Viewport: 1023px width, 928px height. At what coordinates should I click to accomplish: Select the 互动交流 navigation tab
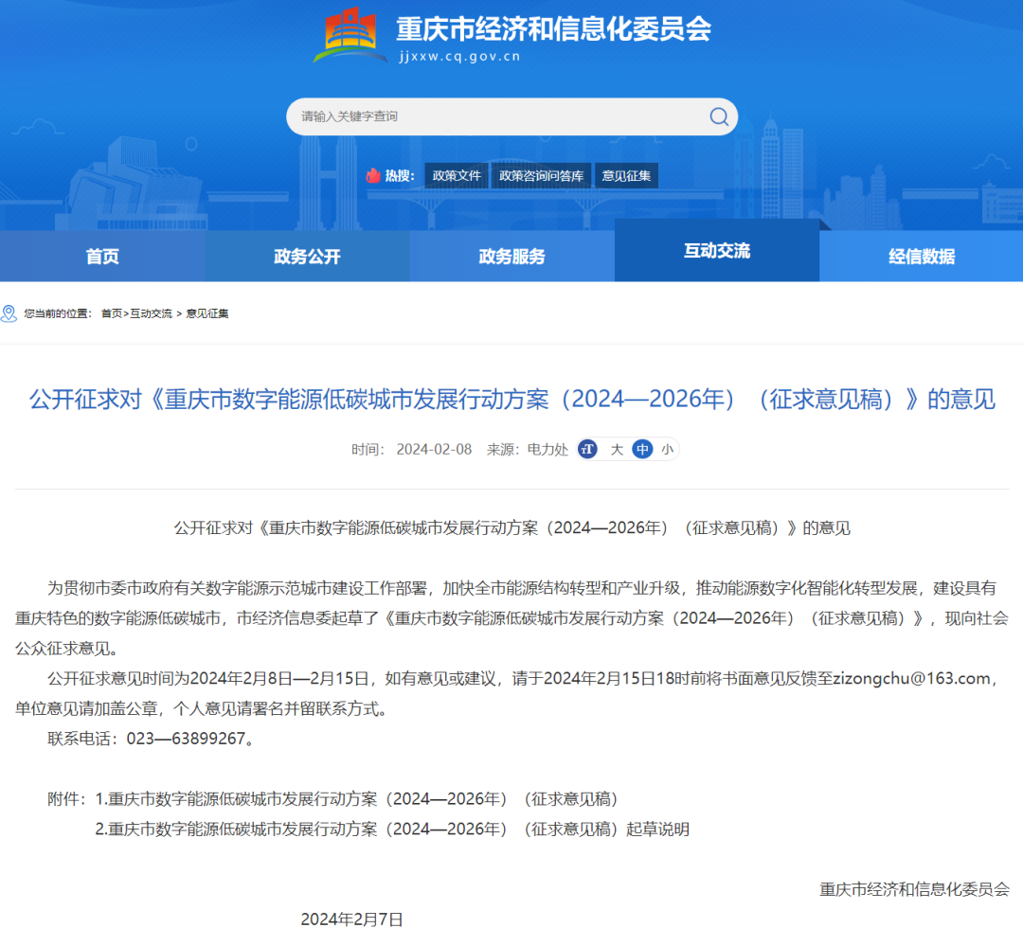pos(716,251)
